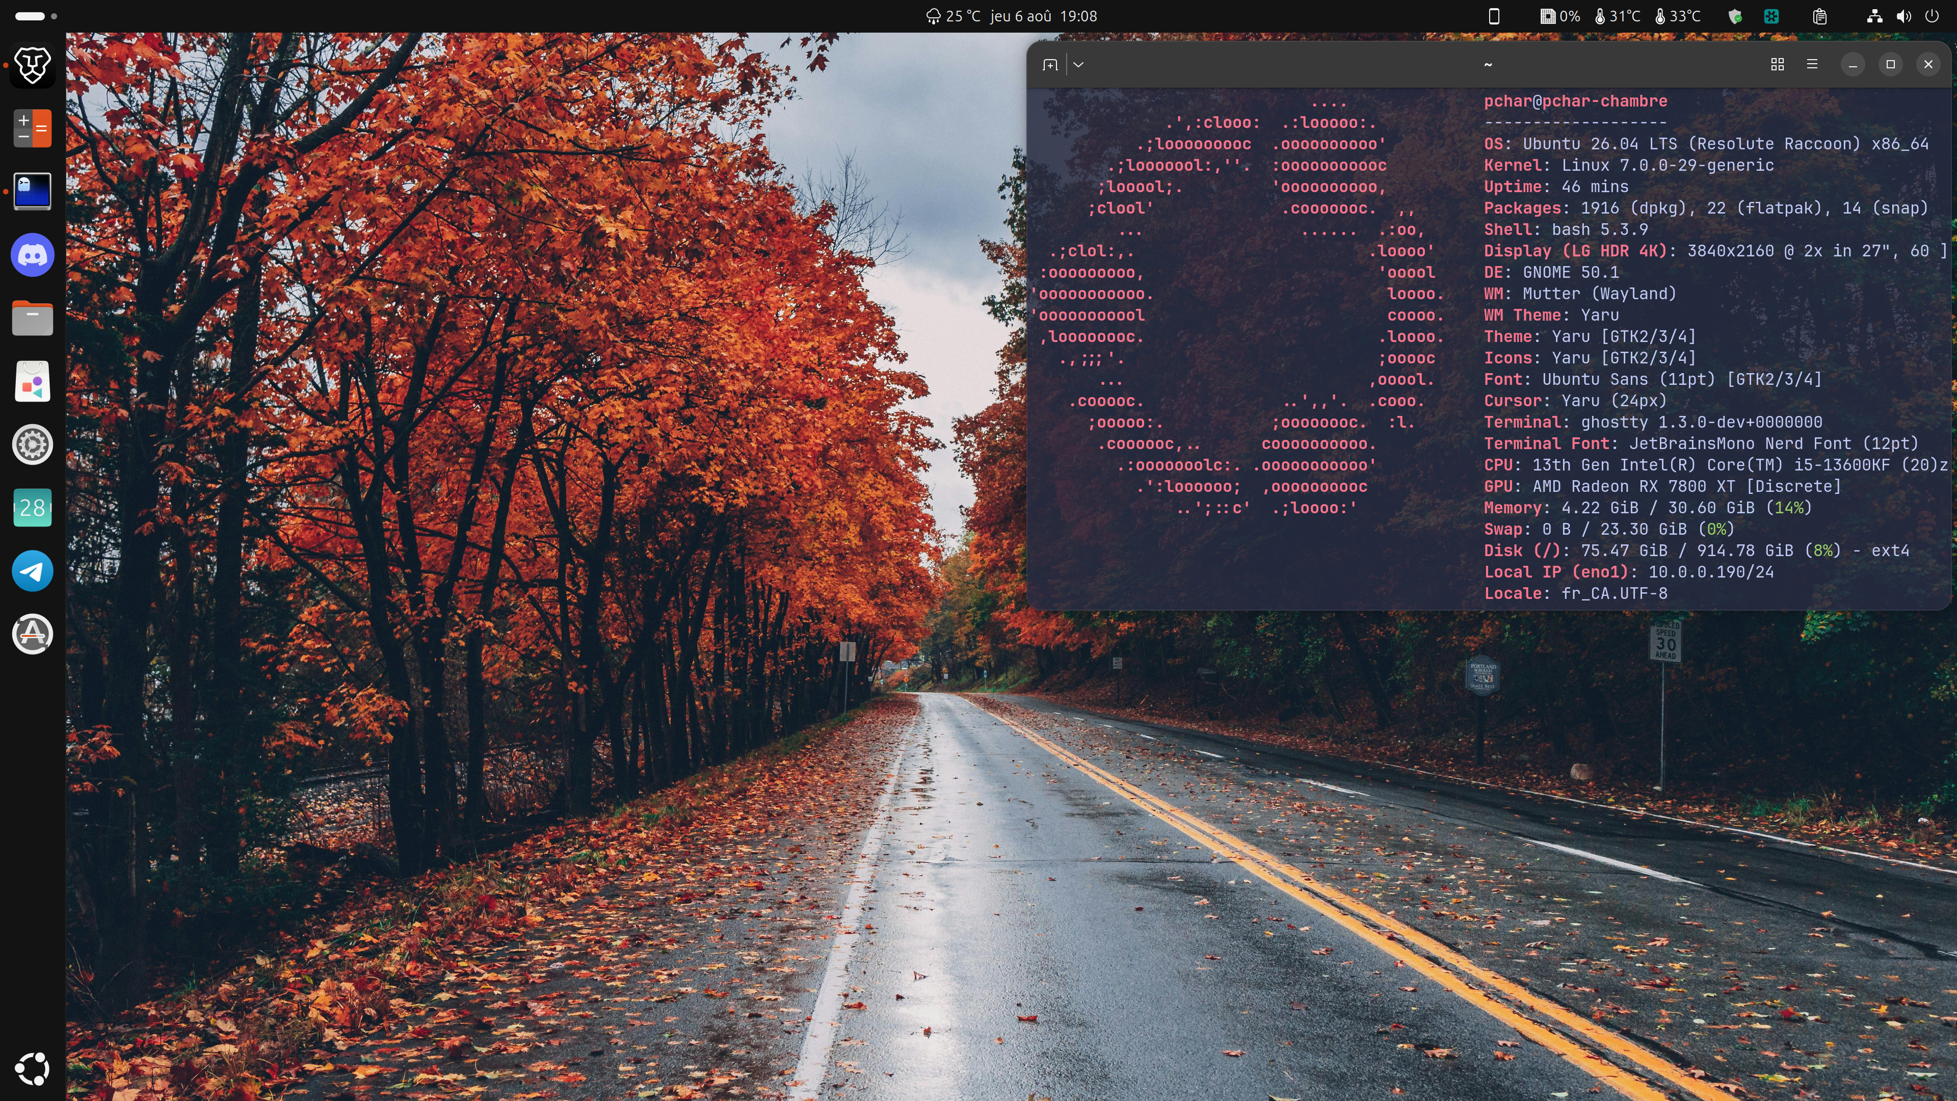This screenshot has height=1101, width=1957.
Task: Launch Telegram from the dock
Action: point(33,571)
